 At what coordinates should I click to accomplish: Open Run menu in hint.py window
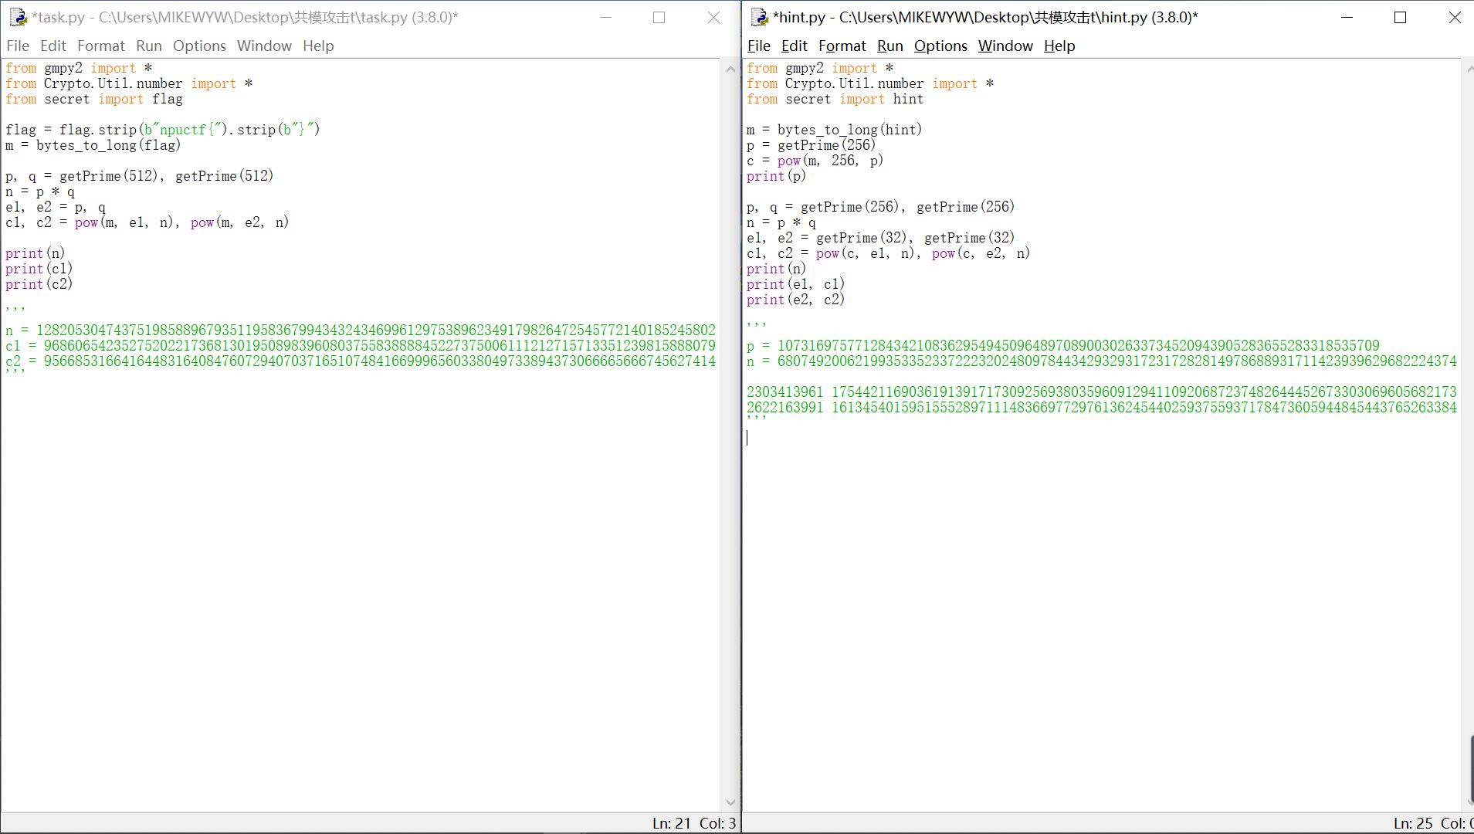pyautogui.click(x=890, y=46)
